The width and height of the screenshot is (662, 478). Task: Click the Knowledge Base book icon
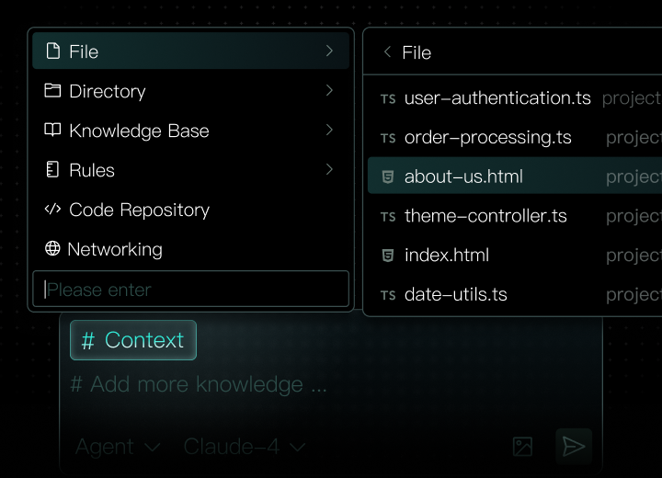tap(52, 131)
